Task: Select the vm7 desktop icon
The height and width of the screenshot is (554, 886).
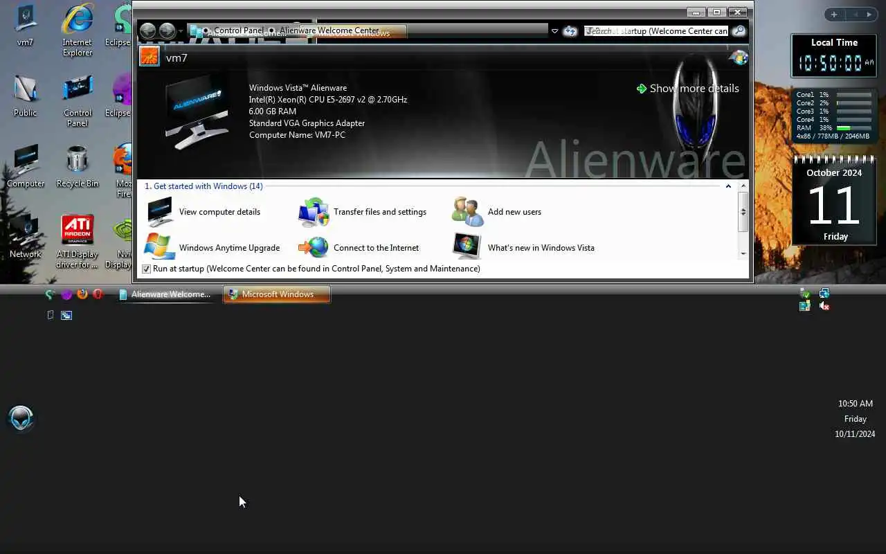Action: click(25, 26)
